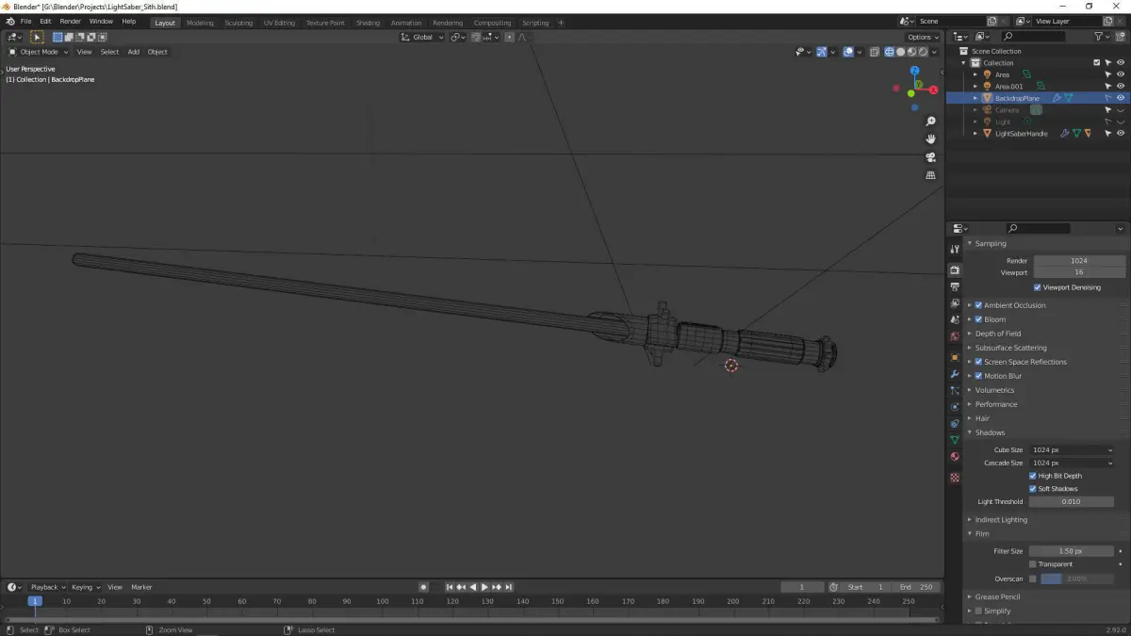Open the Render properties tab

click(x=955, y=270)
